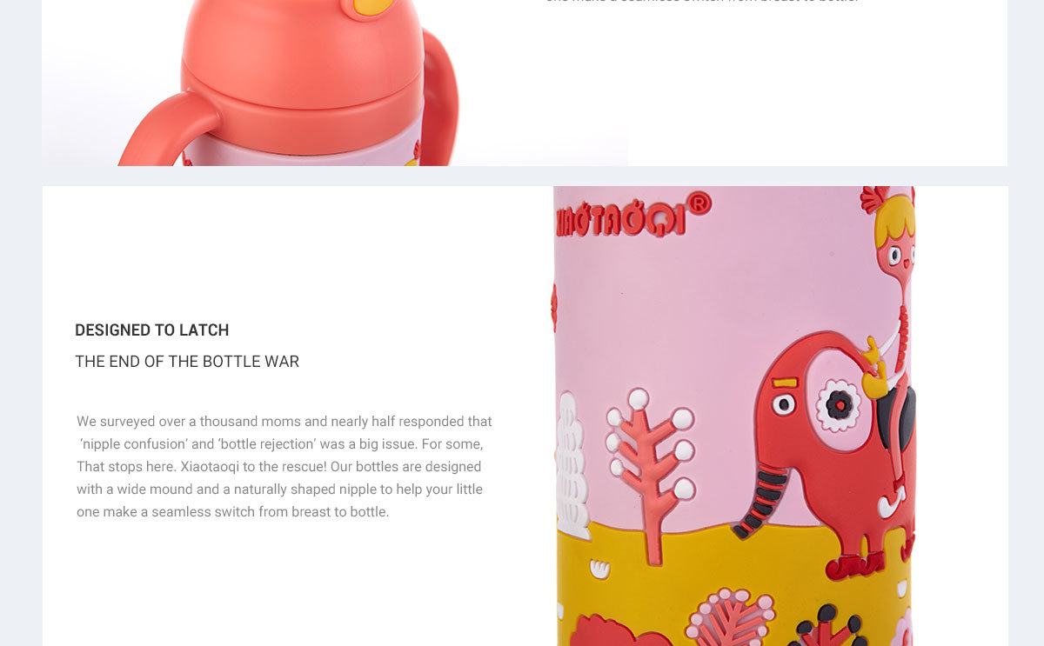Click the pink fan-shaped plant at bottom
The width and height of the screenshot is (1044, 646).
click(x=729, y=617)
